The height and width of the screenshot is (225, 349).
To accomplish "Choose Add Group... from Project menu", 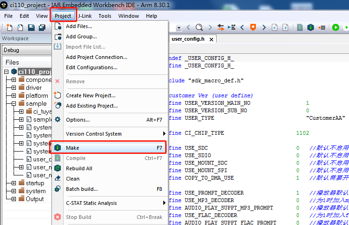I will pos(110,36).
